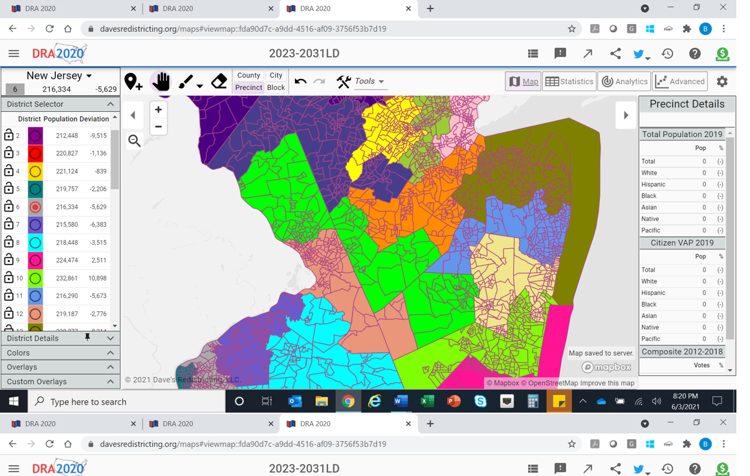750x476 pixels.
Task: Activate the pan hand tool
Action: click(x=161, y=81)
